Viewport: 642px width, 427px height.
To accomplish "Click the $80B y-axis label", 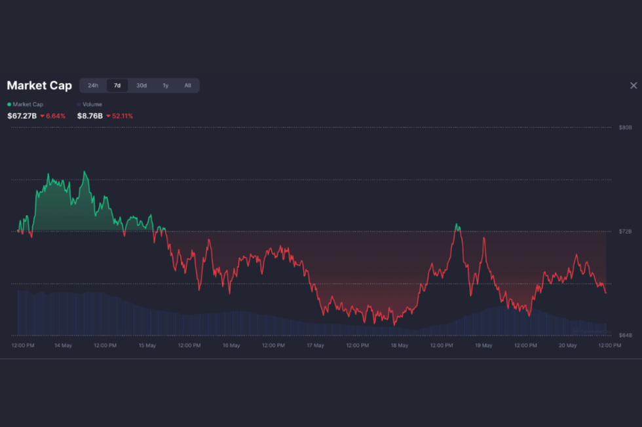I will pos(625,128).
